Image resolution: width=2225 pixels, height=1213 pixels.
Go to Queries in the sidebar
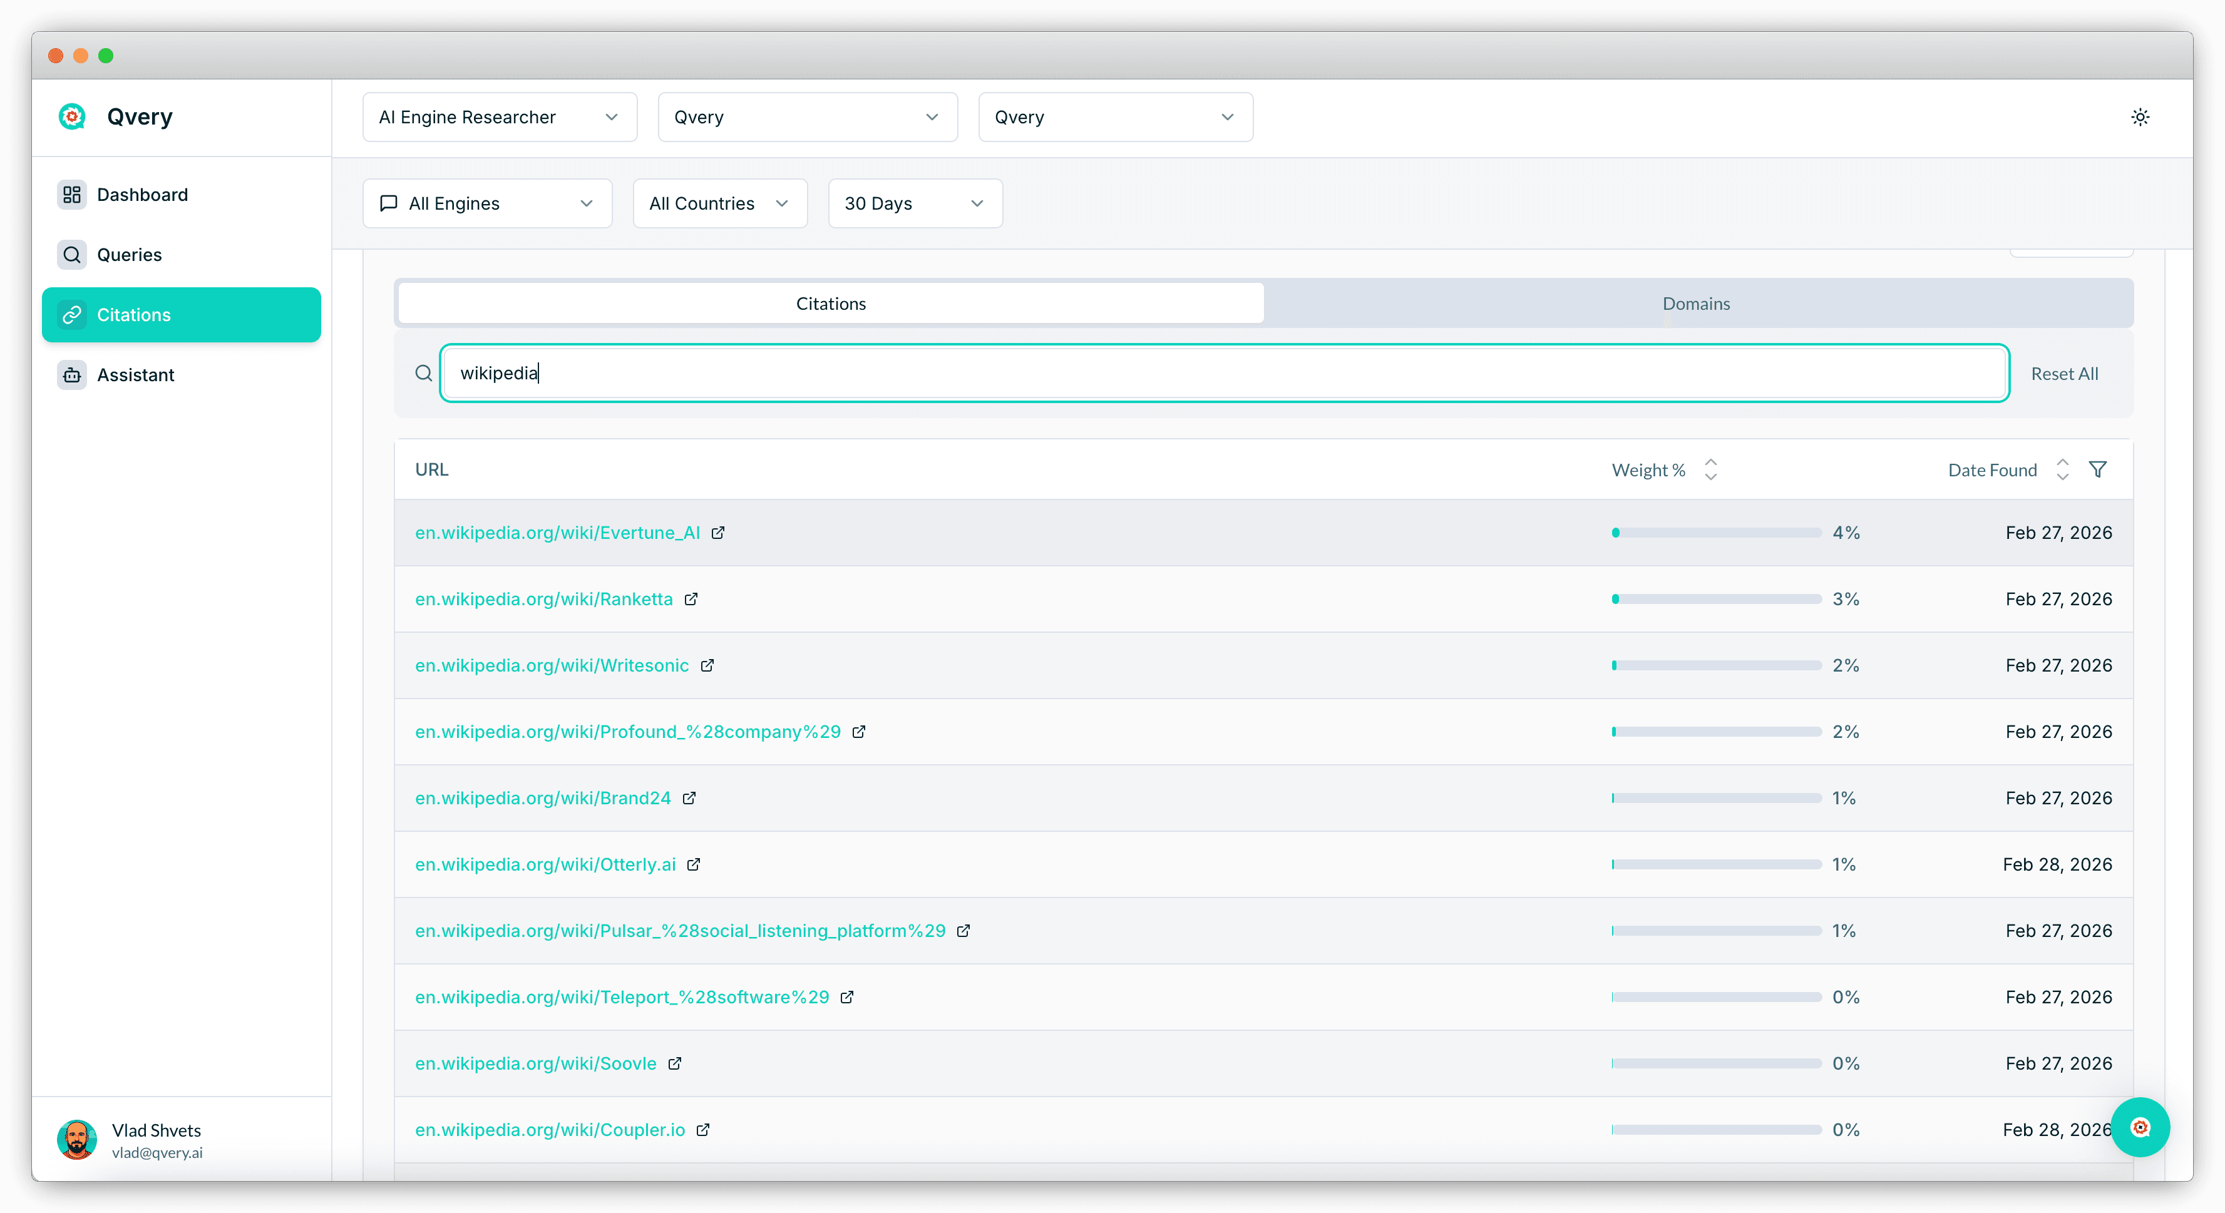click(130, 255)
